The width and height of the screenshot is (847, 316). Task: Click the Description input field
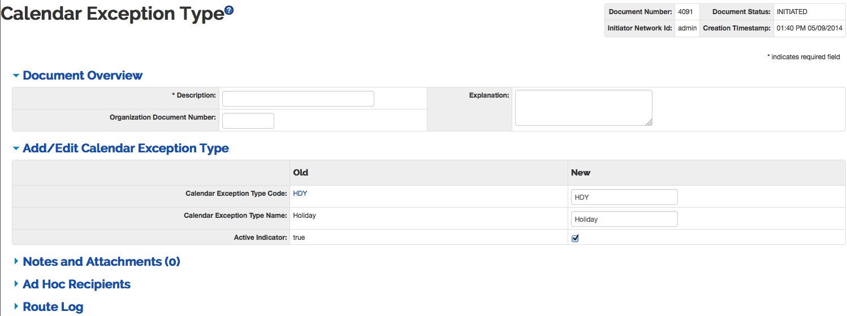coord(298,99)
